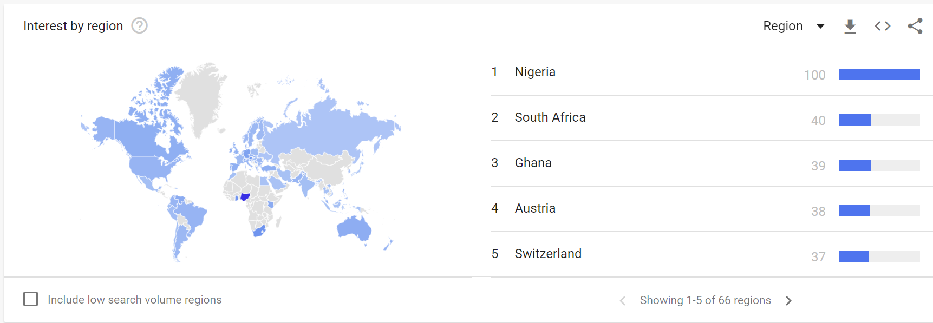Open the Region dropdown
The height and width of the screenshot is (323, 933).
point(783,26)
